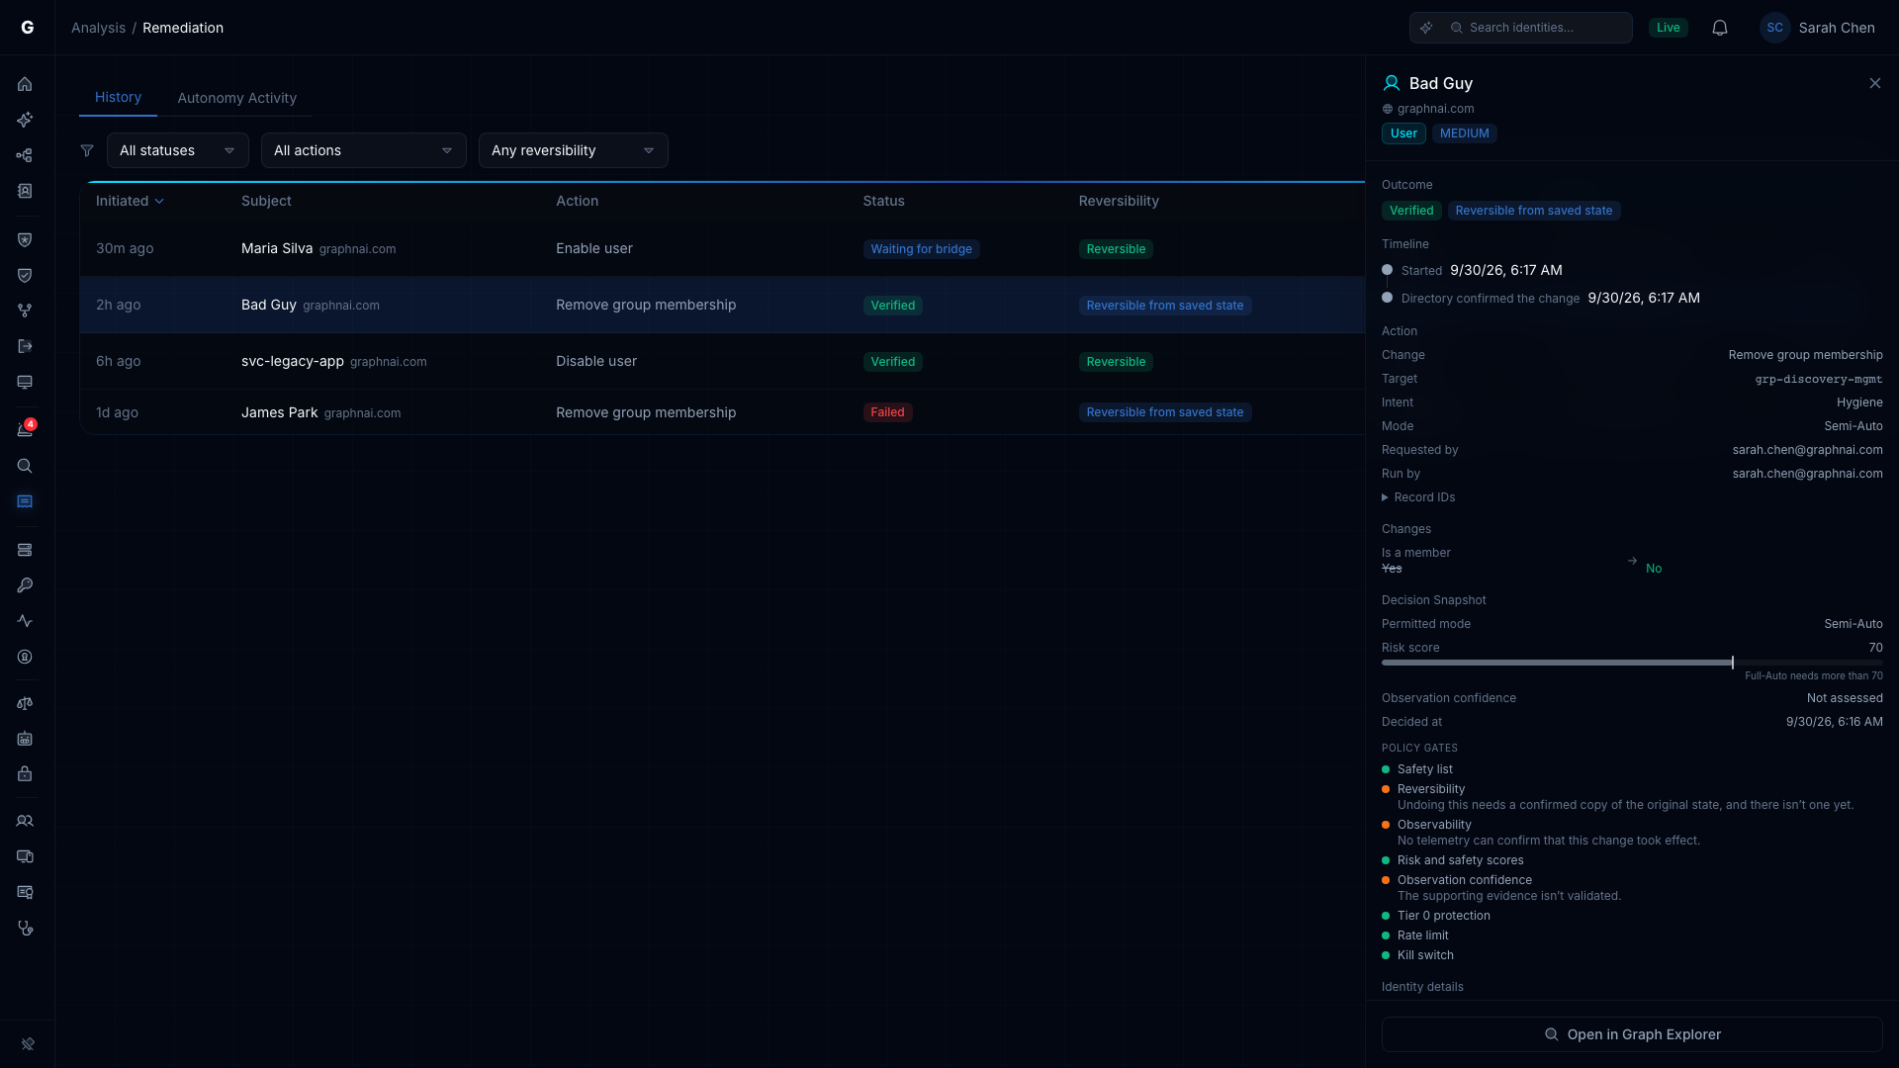Open the All statuses dropdown

click(x=178, y=150)
